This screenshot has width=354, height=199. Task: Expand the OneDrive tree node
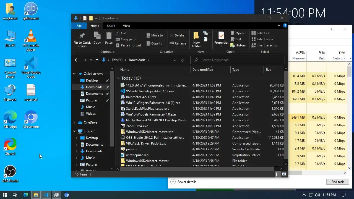[x=74, y=122]
